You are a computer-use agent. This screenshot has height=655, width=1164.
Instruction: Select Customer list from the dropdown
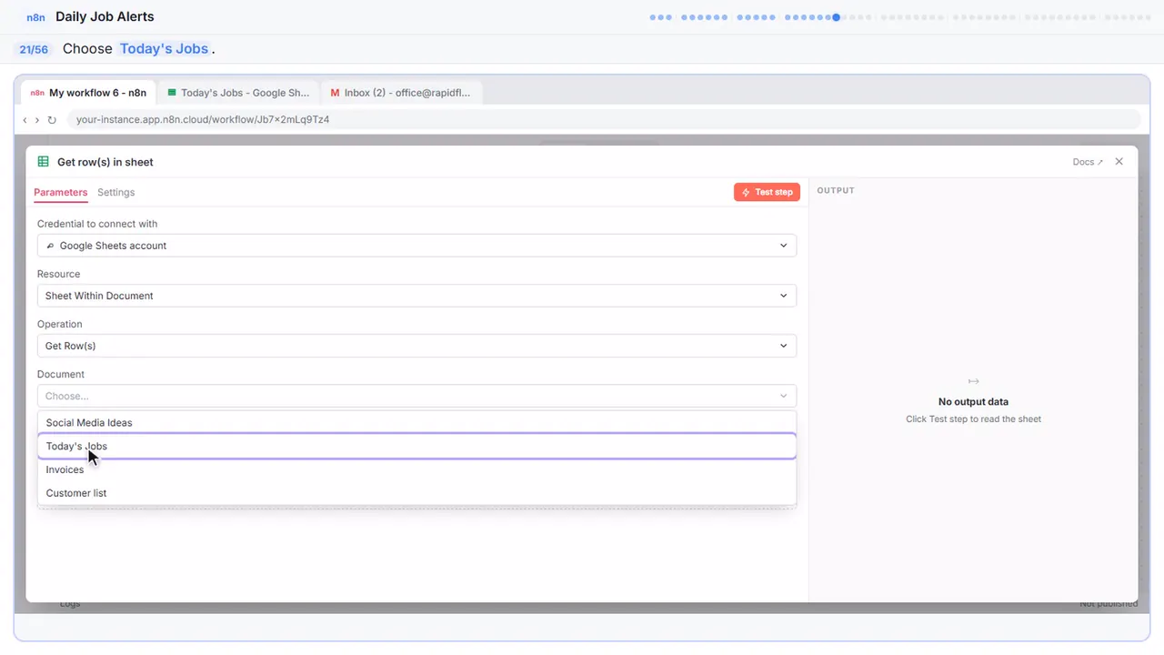(x=416, y=493)
